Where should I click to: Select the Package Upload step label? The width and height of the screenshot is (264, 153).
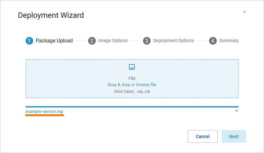pos(54,41)
